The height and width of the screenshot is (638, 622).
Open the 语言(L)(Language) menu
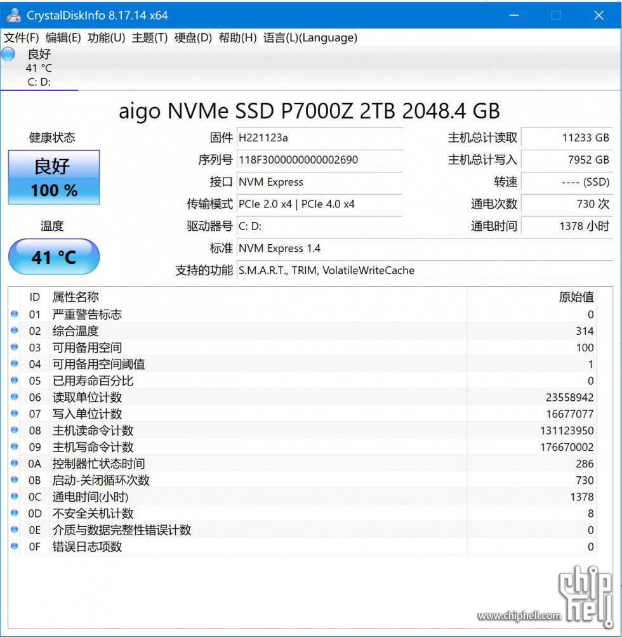pos(310,38)
